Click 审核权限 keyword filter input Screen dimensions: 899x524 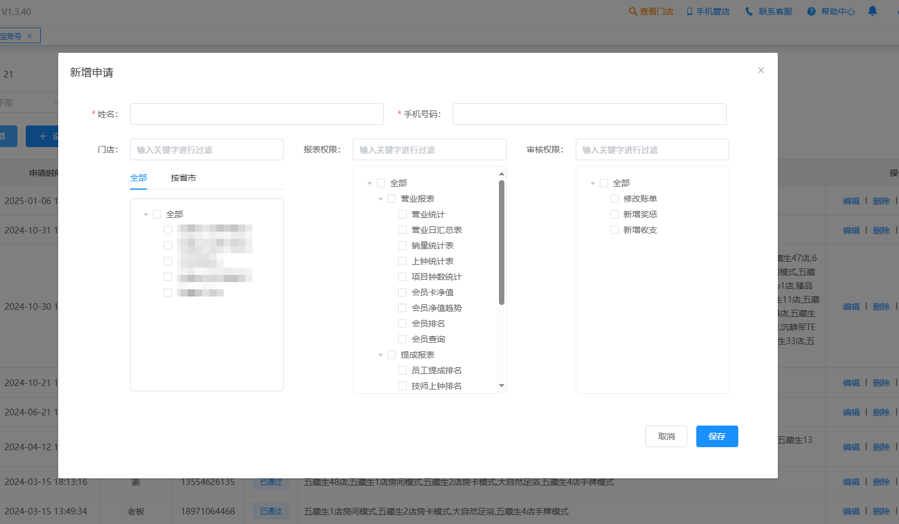[653, 149]
